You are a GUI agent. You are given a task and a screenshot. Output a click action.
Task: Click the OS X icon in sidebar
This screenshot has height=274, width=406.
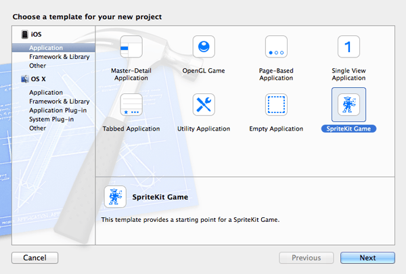pyautogui.click(x=24, y=79)
